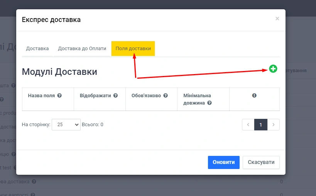The width and height of the screenshot is (316, 196).
Task: Open the На сторінку 25 dropdown
Action: (66, 125)
